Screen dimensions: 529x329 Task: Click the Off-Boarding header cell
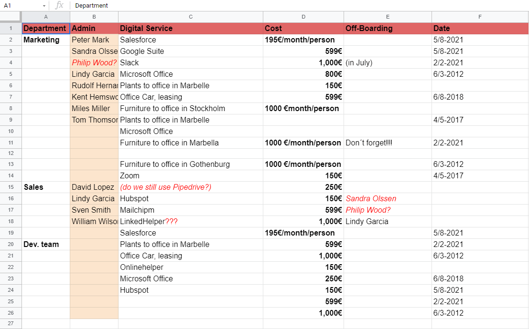pos(388,28)
